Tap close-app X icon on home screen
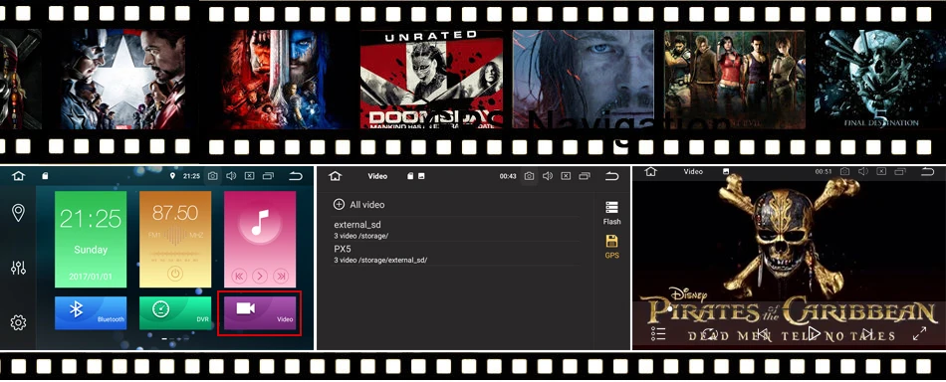The height and width of the screenshot is (382, 946). (249, 176)
